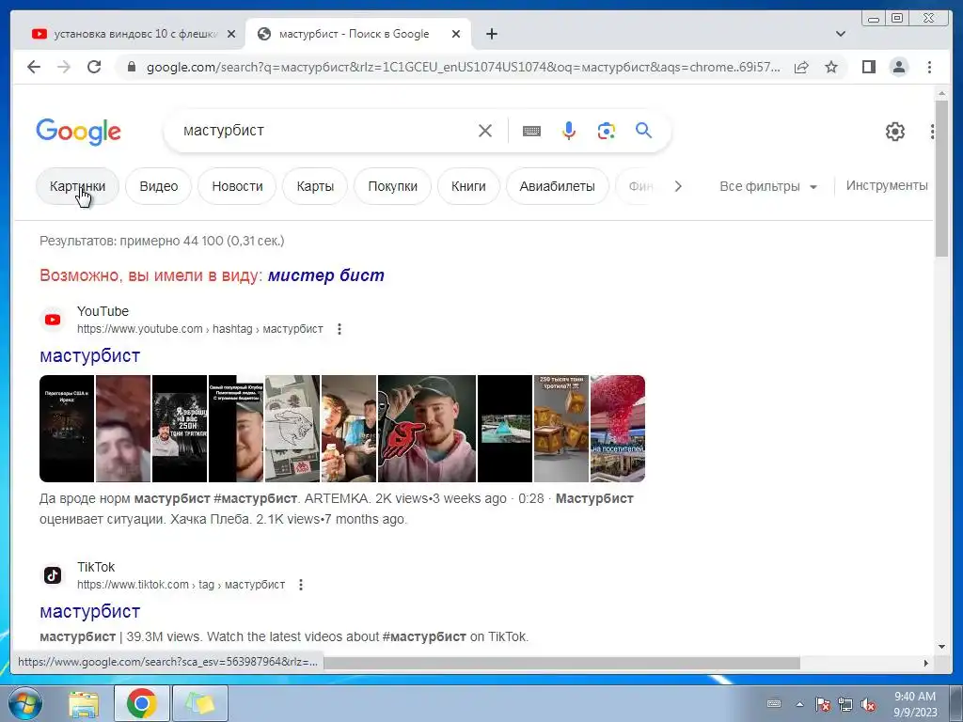The height and width of the screenshot is (722, 963).
Task: Click the vertical scrollbar thumb
Action: [x=941, y=179]
